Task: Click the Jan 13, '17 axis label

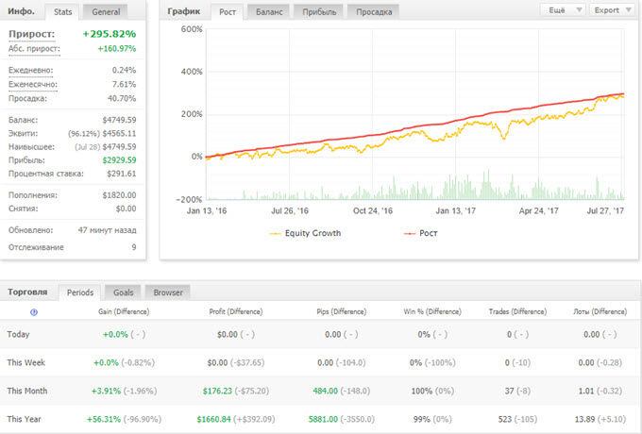Action: coord(456,211)
